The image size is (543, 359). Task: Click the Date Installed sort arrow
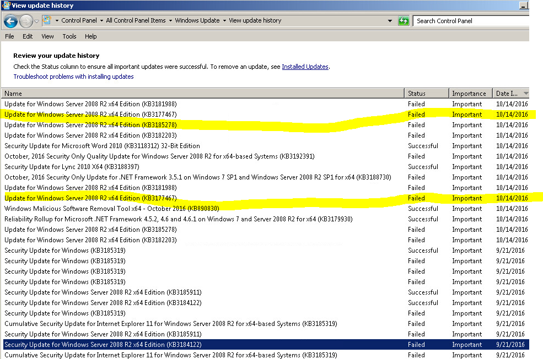coord(526,93)
